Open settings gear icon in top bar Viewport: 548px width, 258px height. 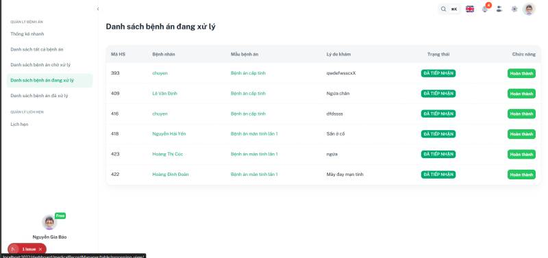click(514, 9)
